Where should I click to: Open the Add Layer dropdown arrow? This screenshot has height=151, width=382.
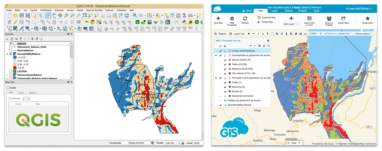(298, 24)
